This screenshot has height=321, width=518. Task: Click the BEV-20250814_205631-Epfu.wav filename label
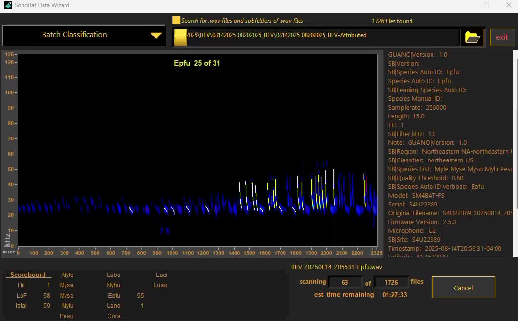pyautogui.click(x=336, y=267)
